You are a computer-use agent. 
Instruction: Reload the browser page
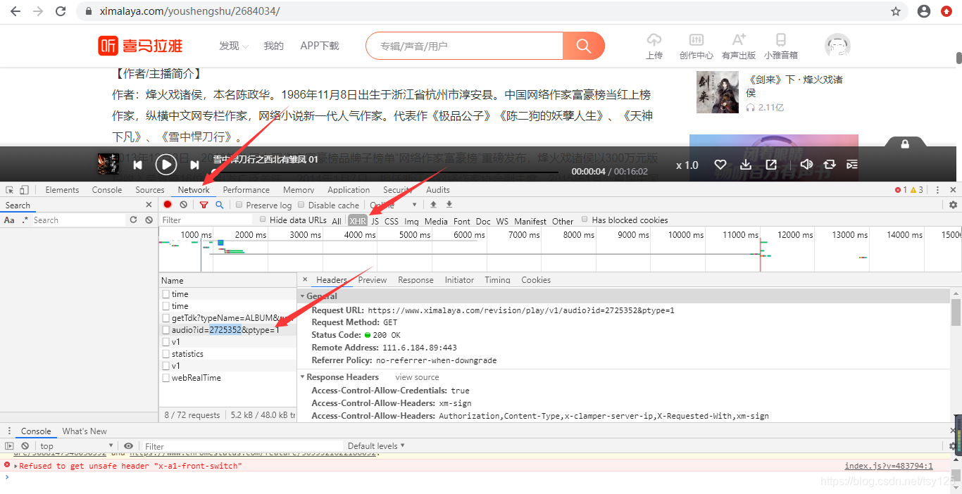click(x=61, y=11)
